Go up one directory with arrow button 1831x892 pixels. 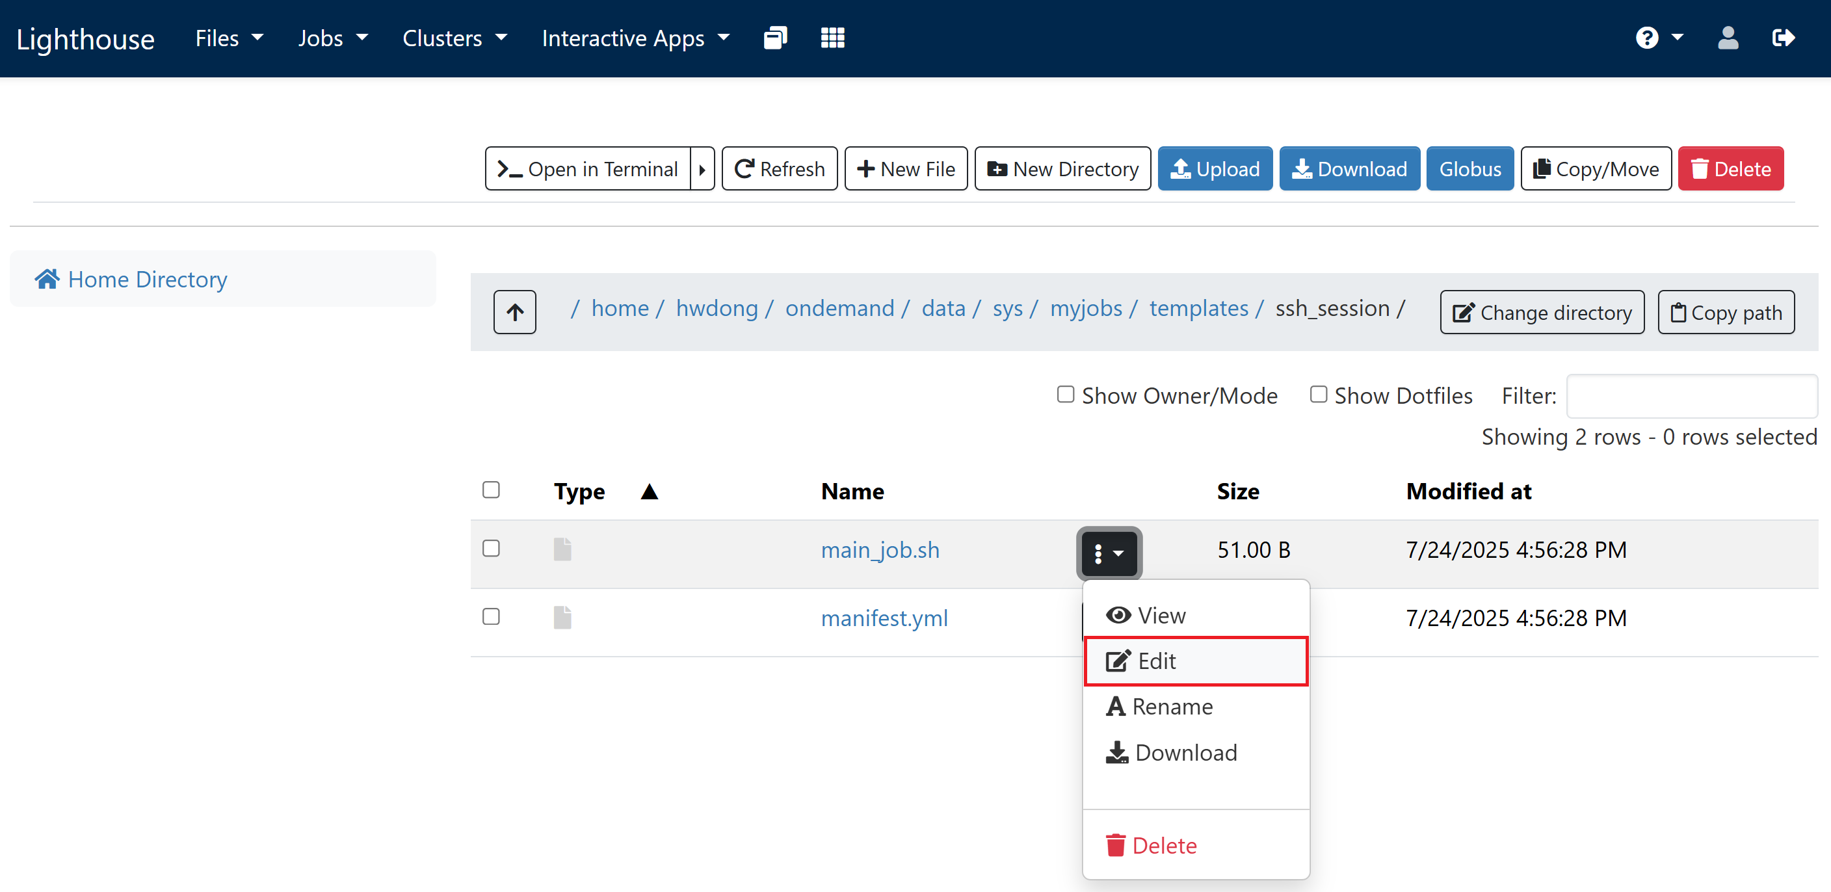tap(514, 311)
